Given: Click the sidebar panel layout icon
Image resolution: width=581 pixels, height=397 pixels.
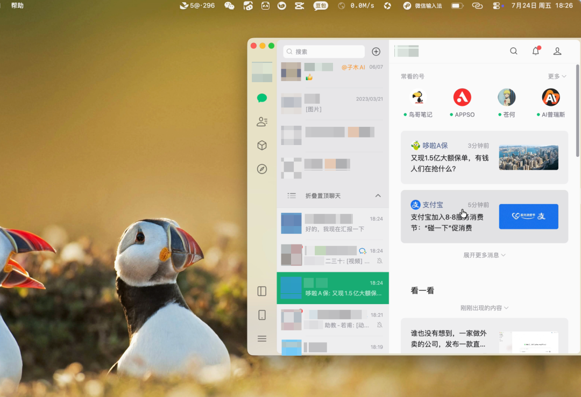Looking at the screenshot, I should (262, 291).
